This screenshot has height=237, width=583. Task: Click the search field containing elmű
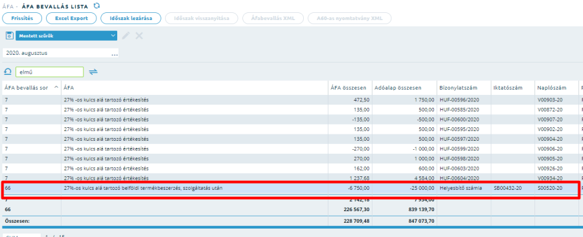point(49,72)
